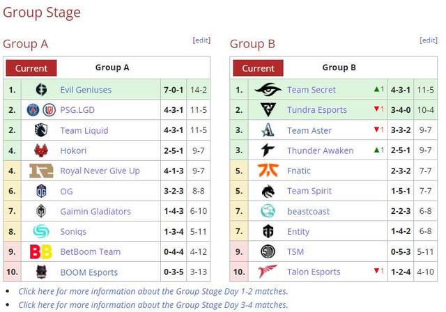Click the Team Secret logo
446x312 pixels.
[x=268, y=90]
